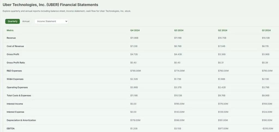Click the Q4 2024 column header
Viewport: 279px width, 132px height.
coord(135,30)
